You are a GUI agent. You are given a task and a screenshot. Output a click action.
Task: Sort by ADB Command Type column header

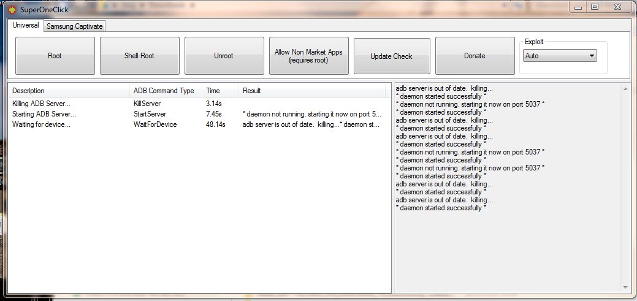tap(166, 91)
